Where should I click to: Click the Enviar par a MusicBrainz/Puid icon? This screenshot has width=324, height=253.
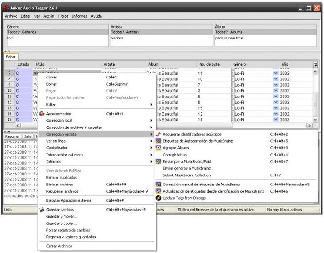(x=158, y=161)
